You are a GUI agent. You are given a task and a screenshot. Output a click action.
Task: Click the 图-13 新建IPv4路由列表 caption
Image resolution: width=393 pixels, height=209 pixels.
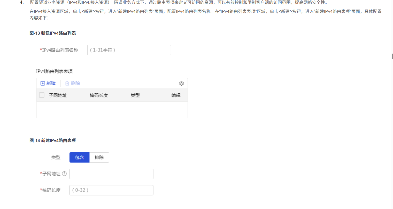[x=52, y=33]
